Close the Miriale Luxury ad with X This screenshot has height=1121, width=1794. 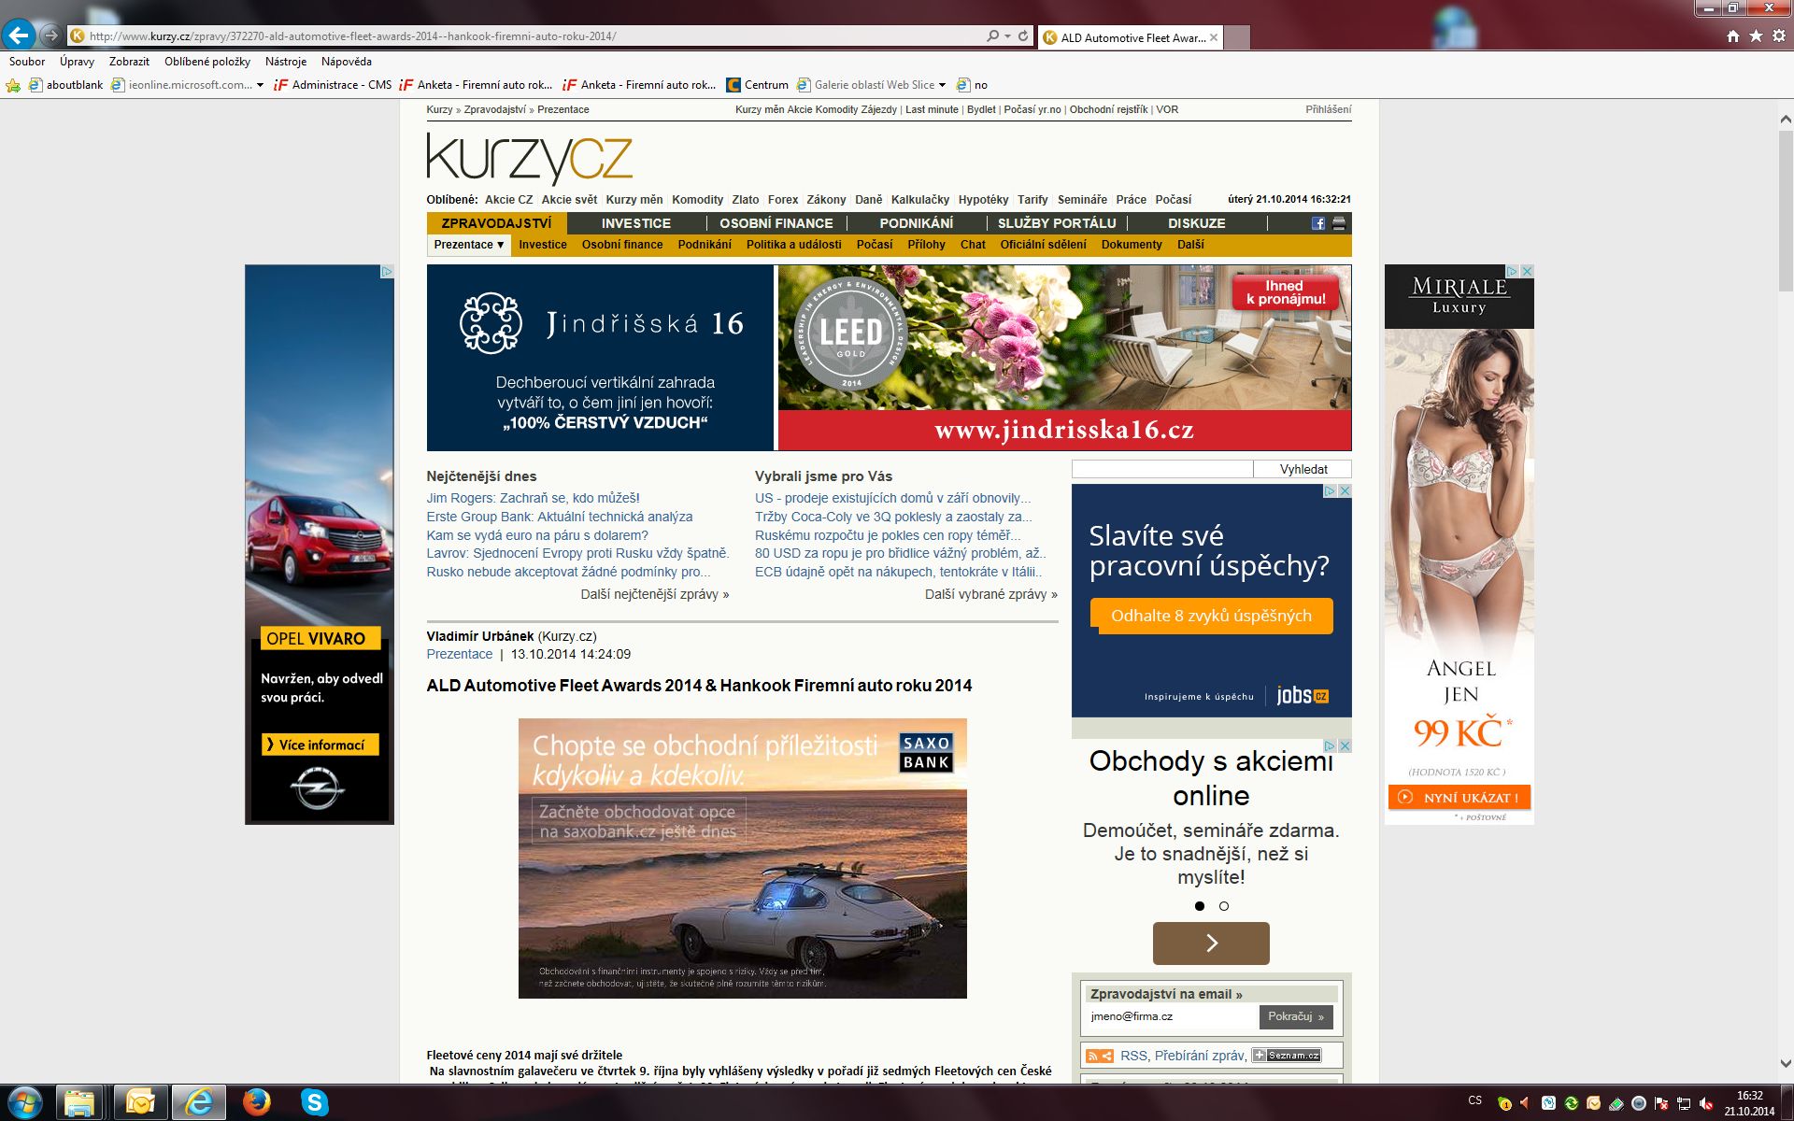pyautogui.click(x=1527, y=271)
